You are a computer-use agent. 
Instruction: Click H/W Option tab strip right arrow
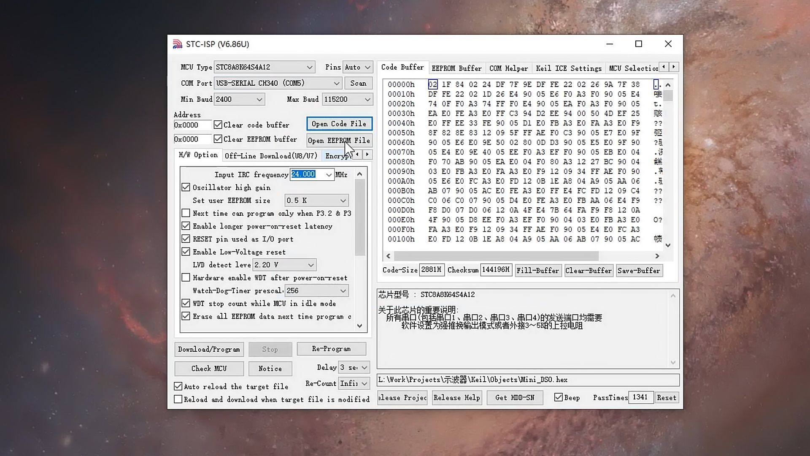click(x=367, y=155)
